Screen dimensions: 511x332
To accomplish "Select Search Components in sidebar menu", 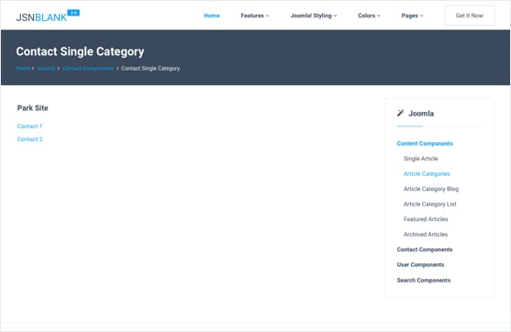I will [x=424, y=281].
